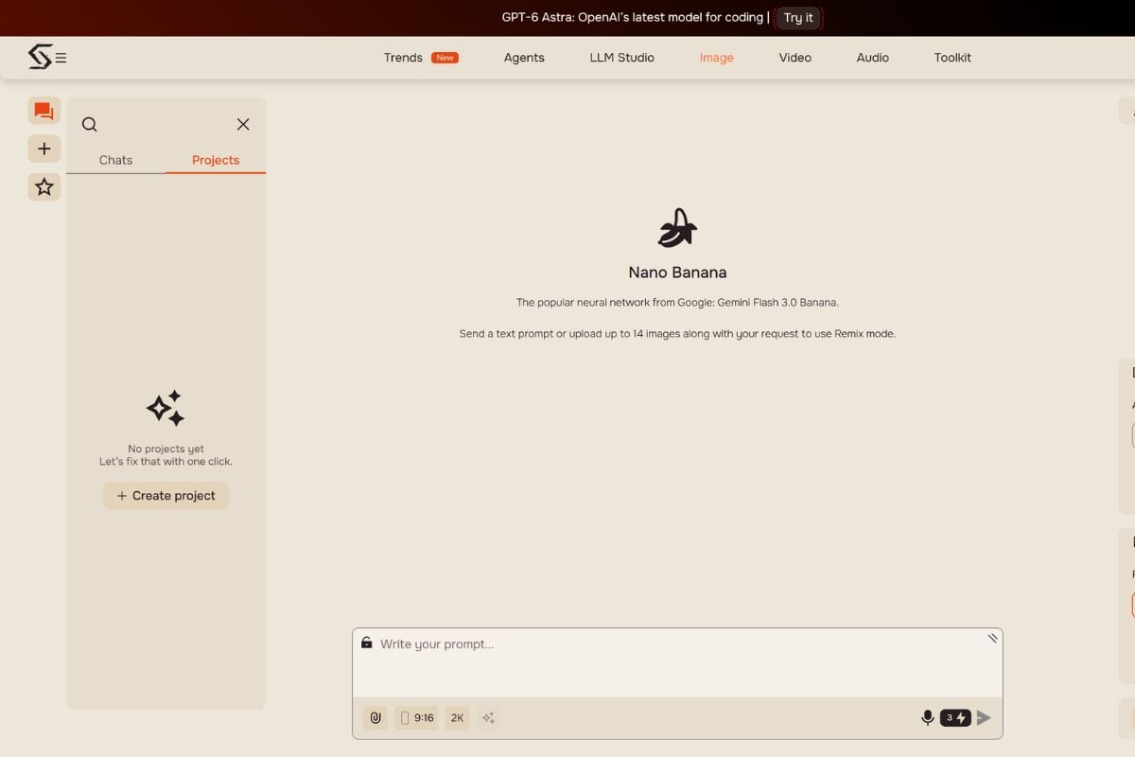Open Audio in the top navigation
1135x757 pixels.
pos(872,58)
